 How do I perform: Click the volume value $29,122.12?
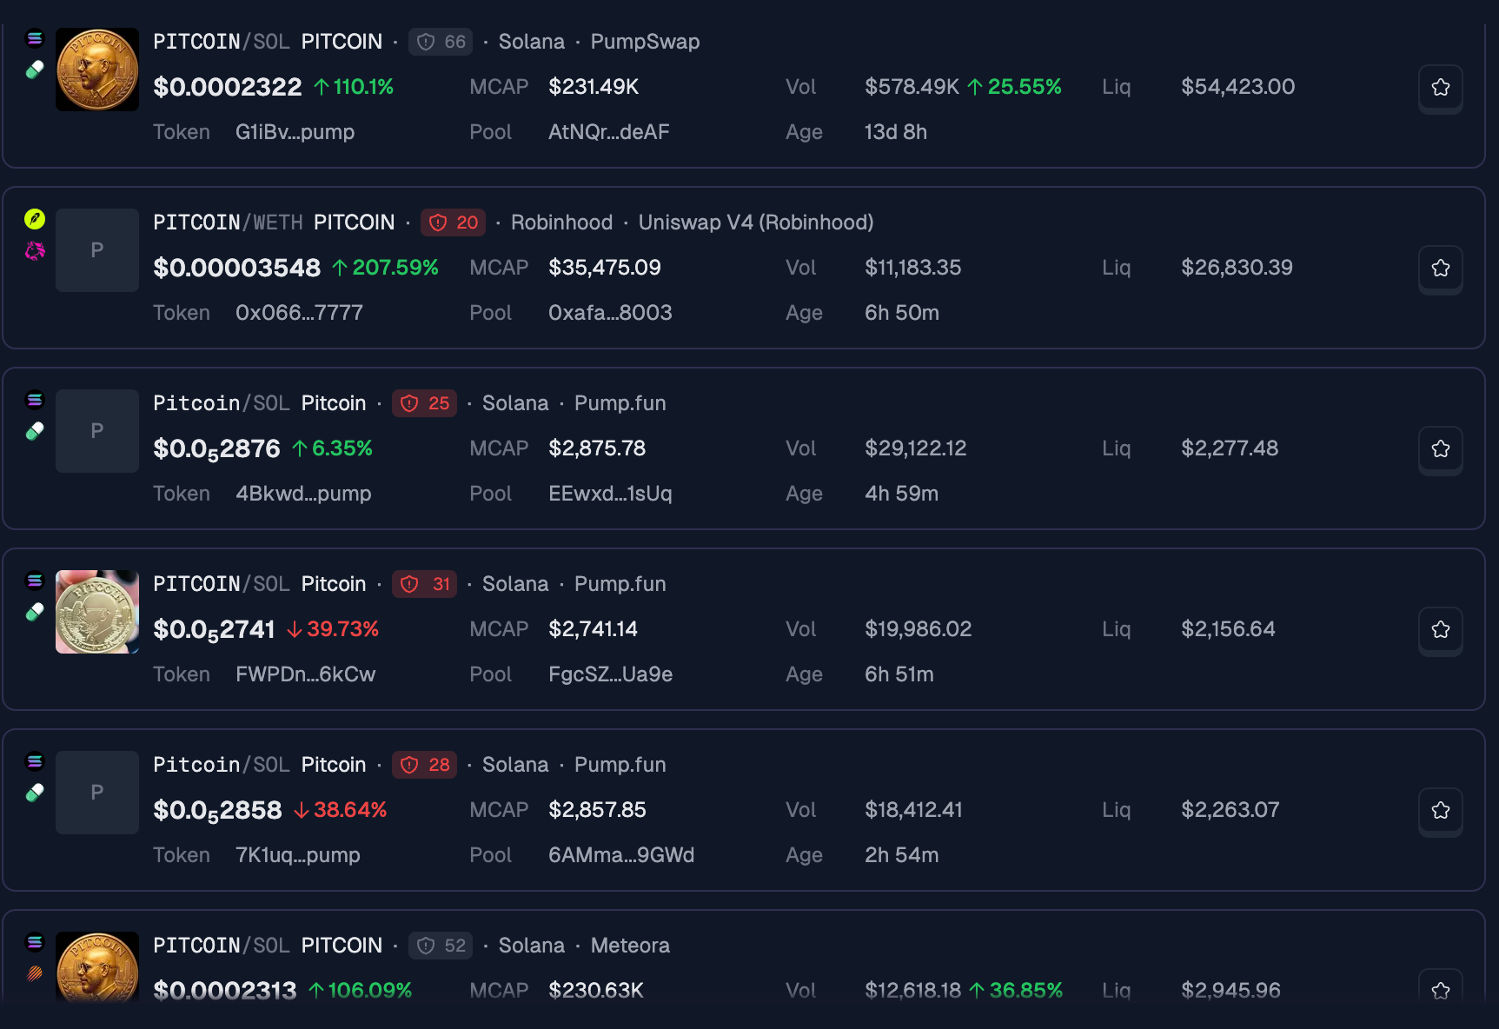coord(915,448)
